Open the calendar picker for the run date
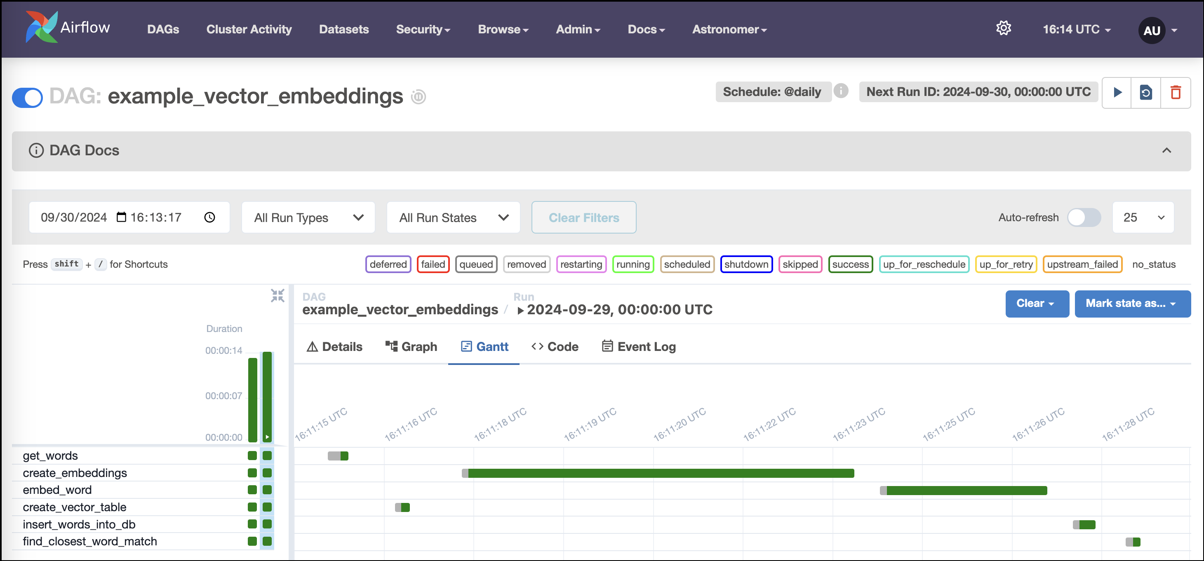The image size is (1204, 561). pyautogui.click(x=121, y=217)
